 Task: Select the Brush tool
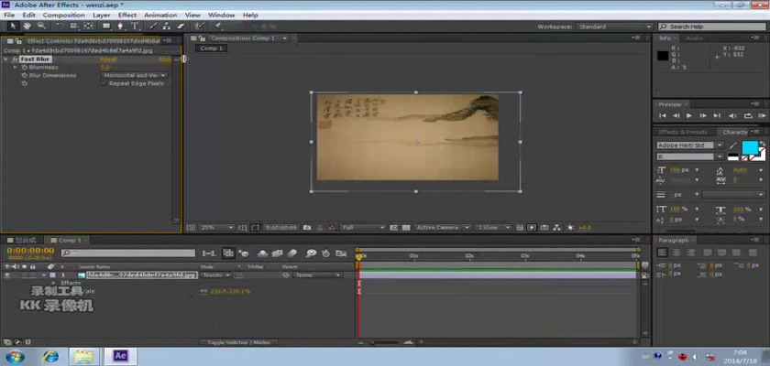click(153, 26)
